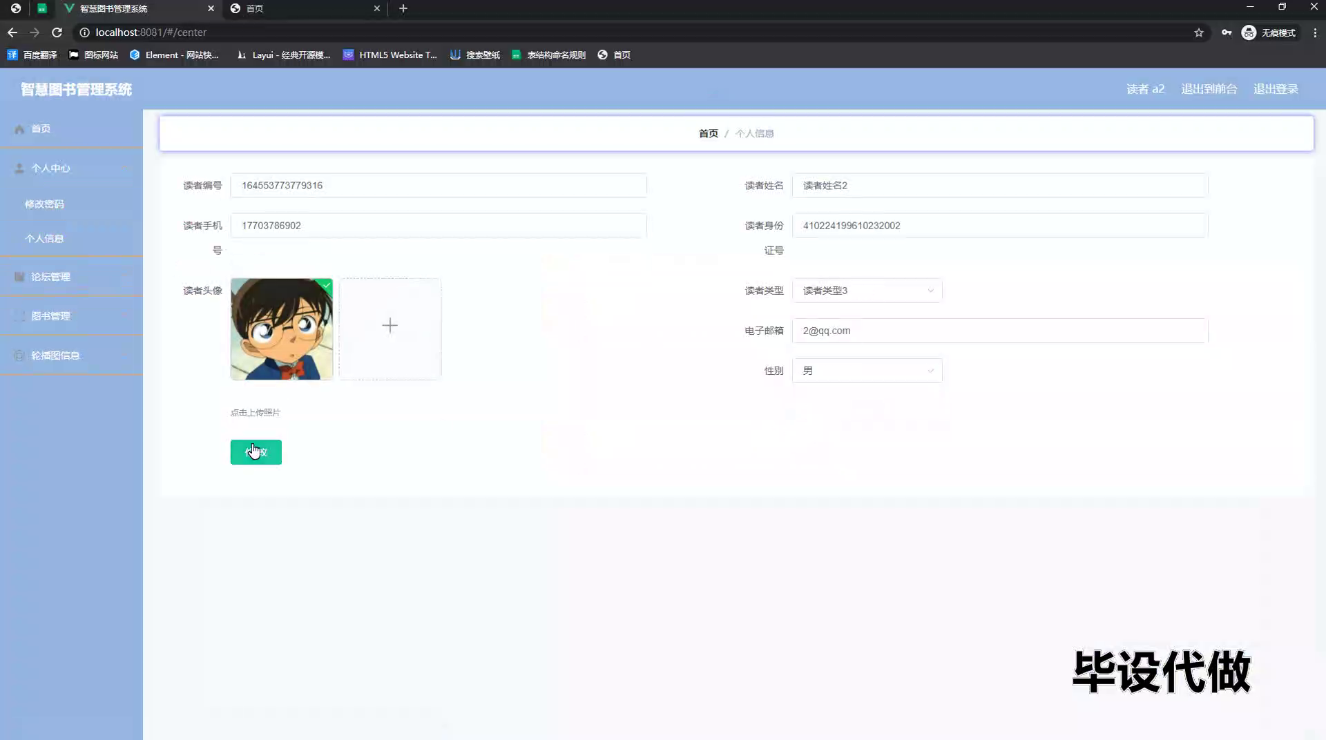The image size is (1326, 740).
Task: Focus the 读者编号 input field
Action: pyautogui.click(x=439, y=186)
